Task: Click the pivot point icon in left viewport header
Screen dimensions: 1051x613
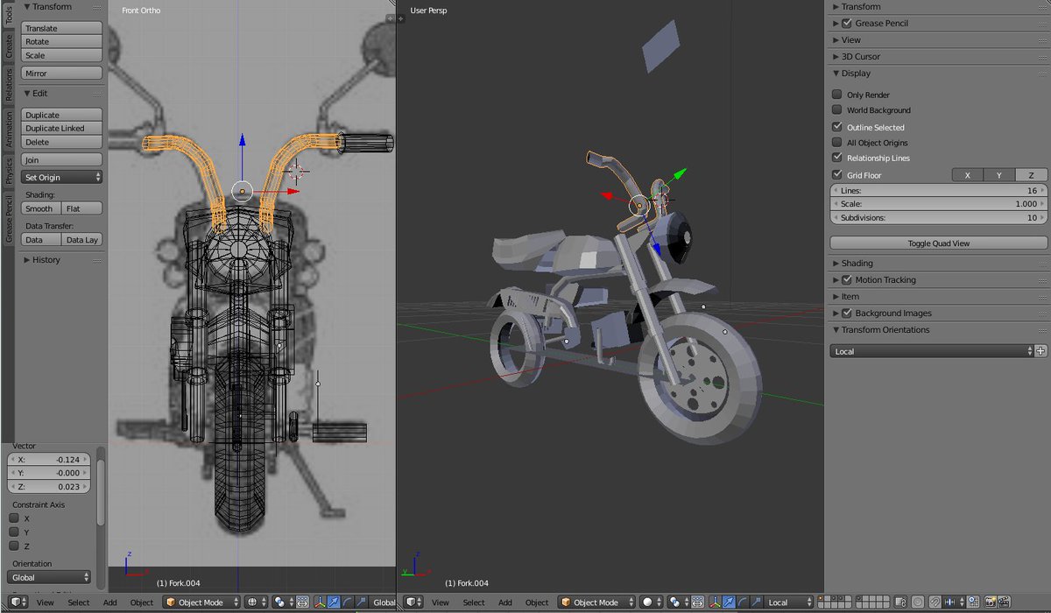Action: pos(283,602)
